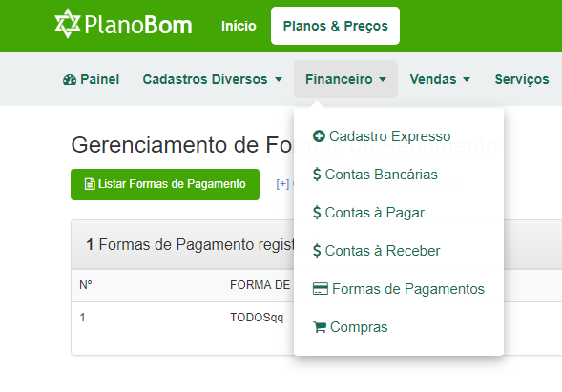
Task: Click the dollar icon beside Contas Bancárias
Action: [x=317, y=175]
